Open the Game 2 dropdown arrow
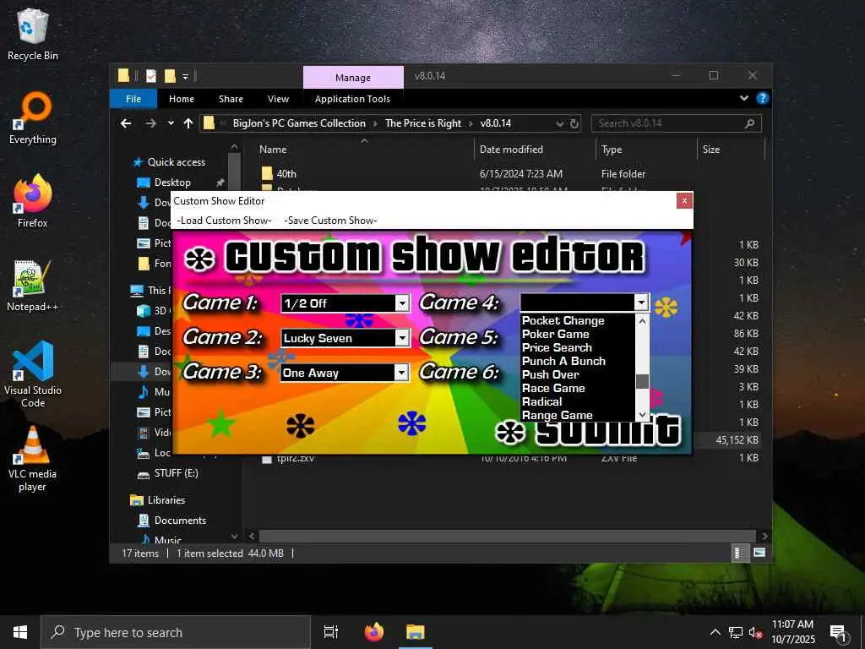Screen dimensions: 865x649 coord(402,338)
